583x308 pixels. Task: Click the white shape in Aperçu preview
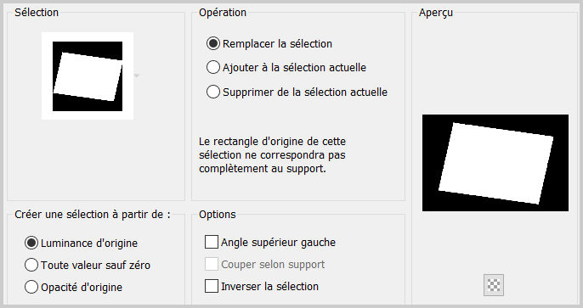pyautogui.click(x=495, y=163)
